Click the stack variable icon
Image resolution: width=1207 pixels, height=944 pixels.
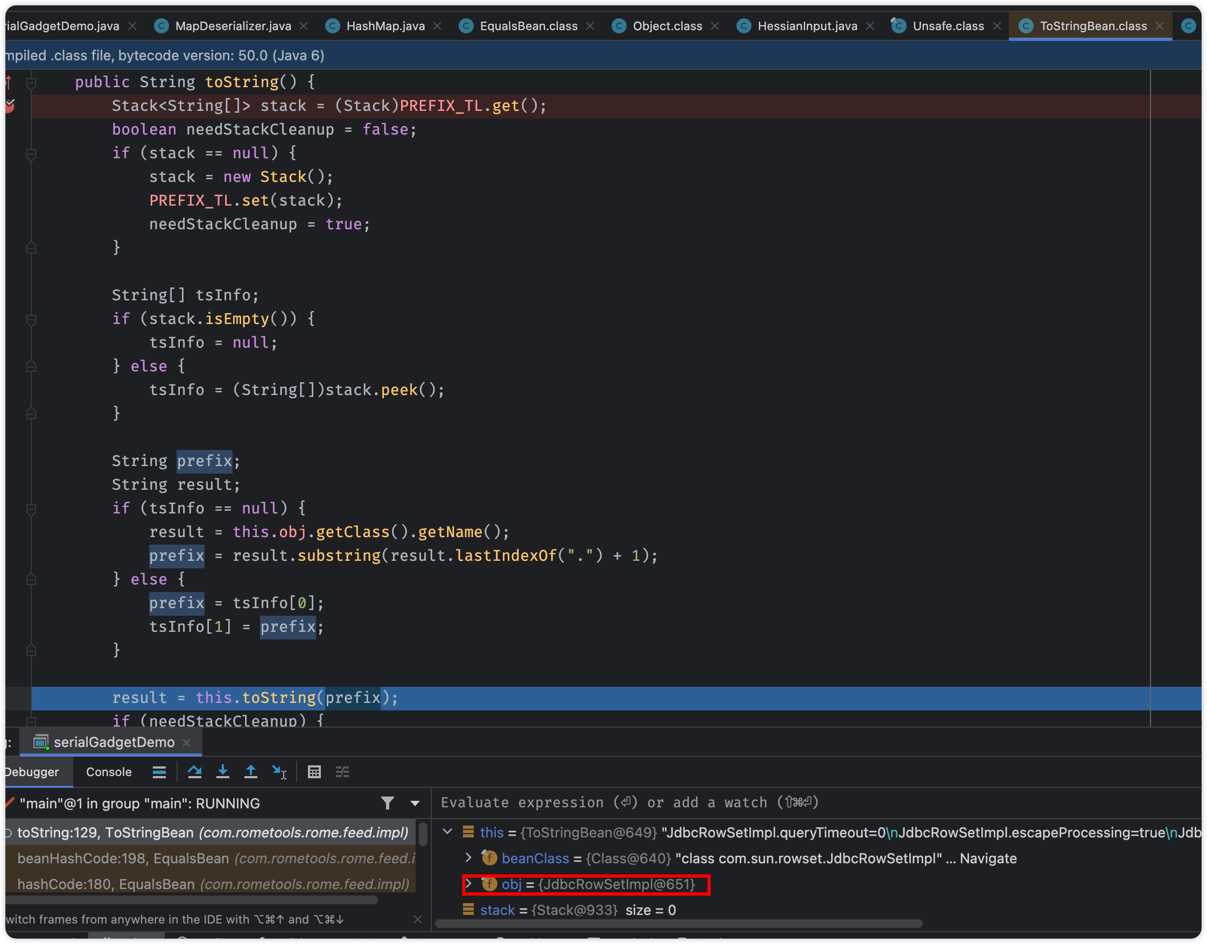(x=468, y=910)
